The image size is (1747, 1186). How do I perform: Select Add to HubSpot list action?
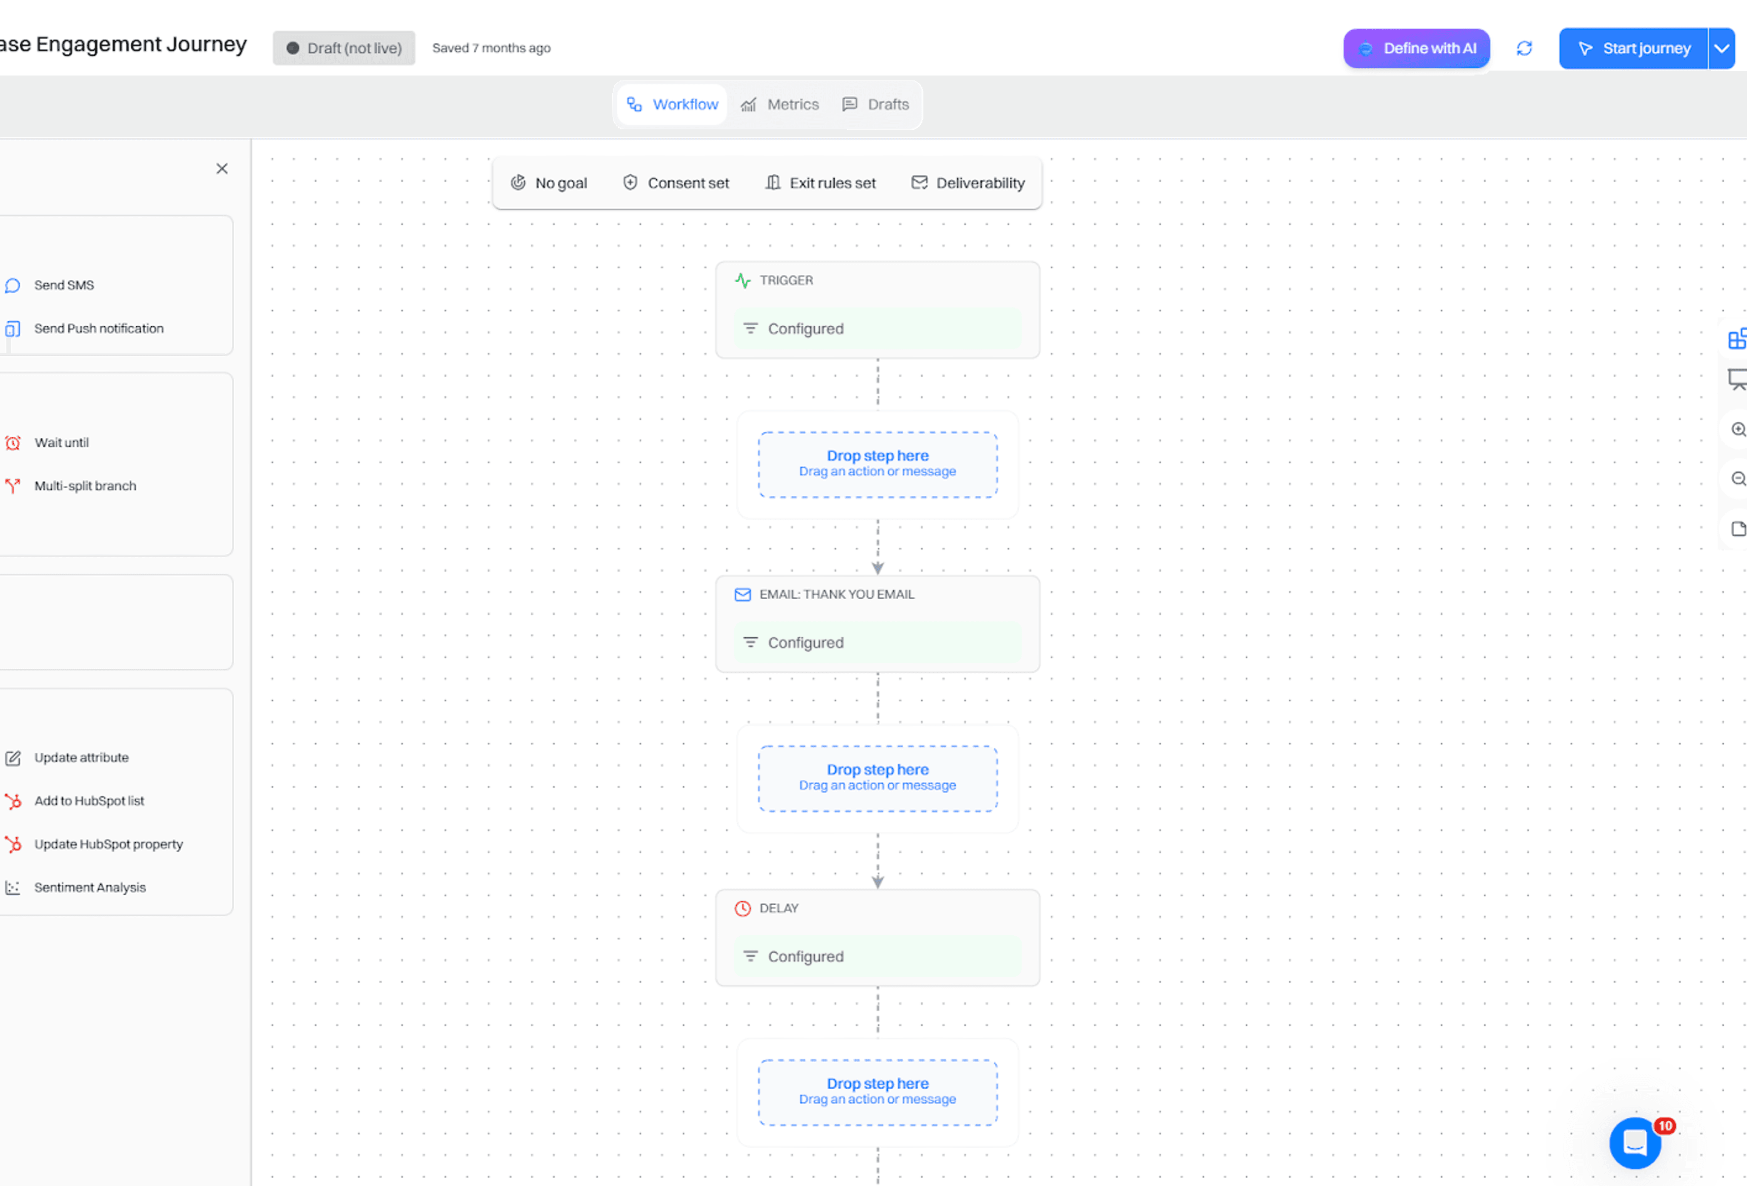tap(89, 801)
